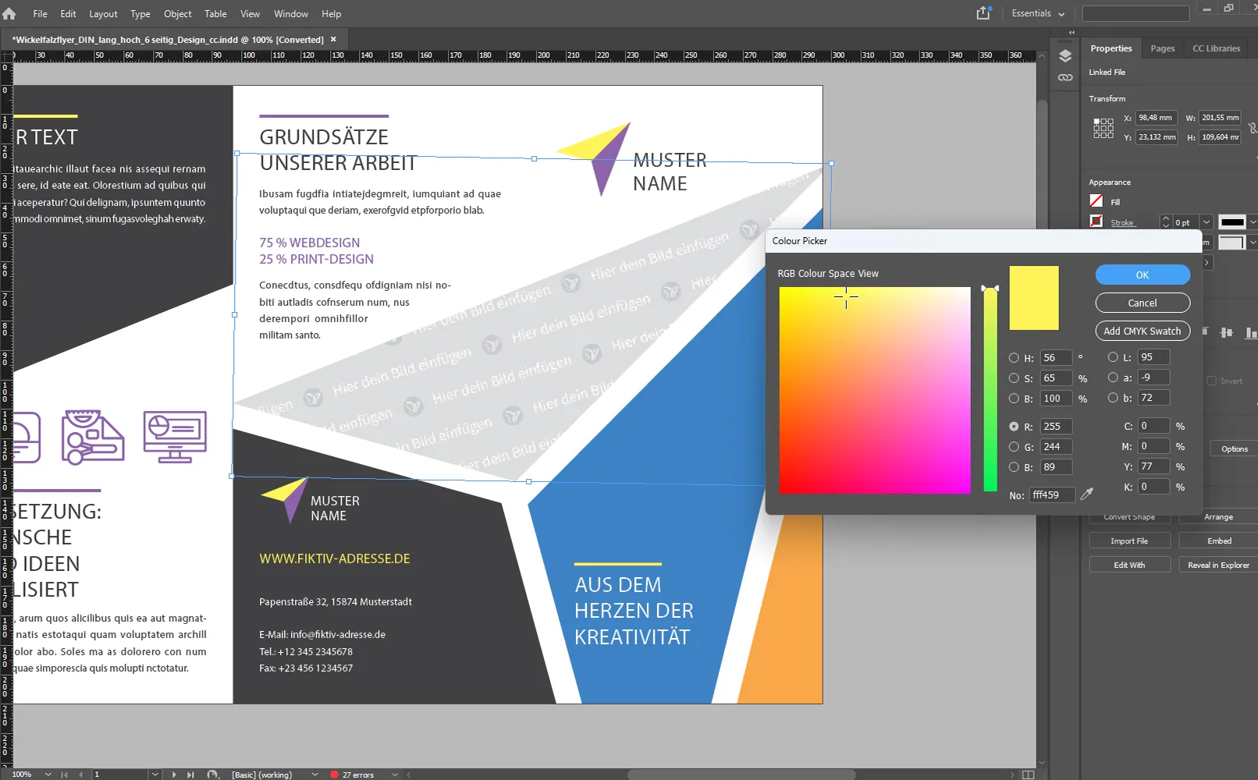Click the Fill swatch in Appearance

(1096, 201)
